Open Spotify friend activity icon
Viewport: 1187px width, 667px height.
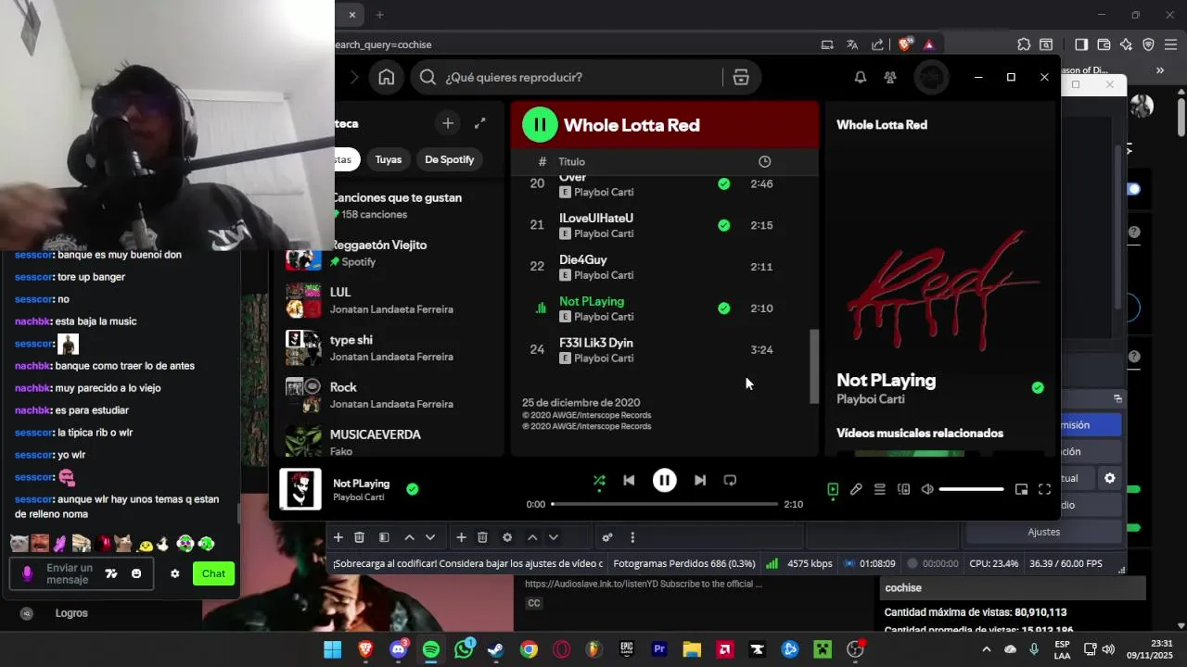pos(890,78)
